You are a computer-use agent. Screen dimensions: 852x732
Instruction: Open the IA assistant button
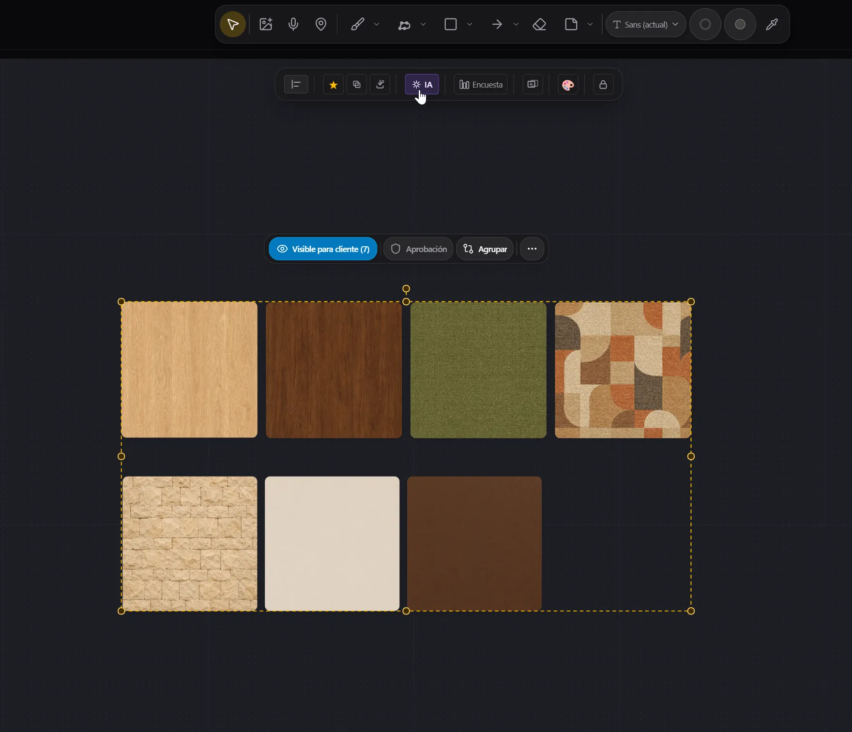pyautogui.click(x=422, y=85)
